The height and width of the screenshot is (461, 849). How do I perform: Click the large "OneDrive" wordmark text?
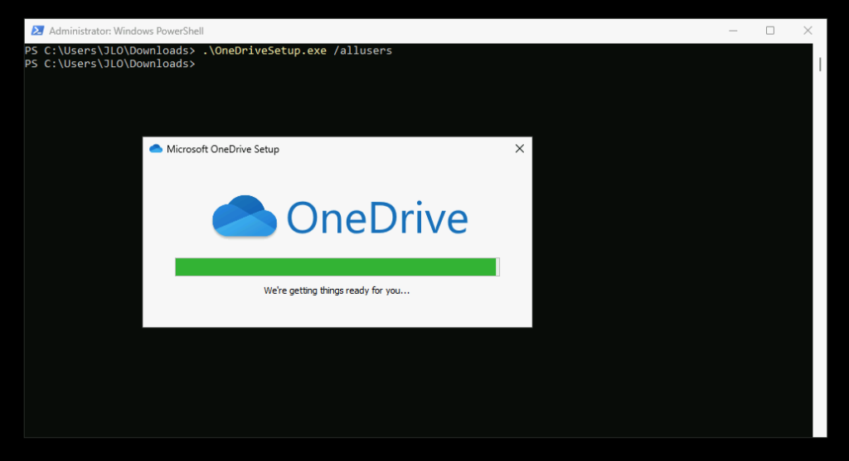click(377, 218)
